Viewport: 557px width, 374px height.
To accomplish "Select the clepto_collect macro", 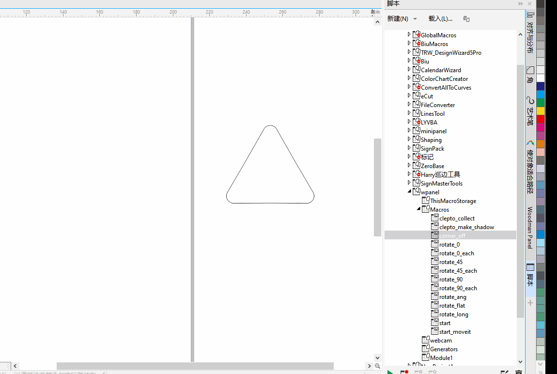I will [457, 218].
